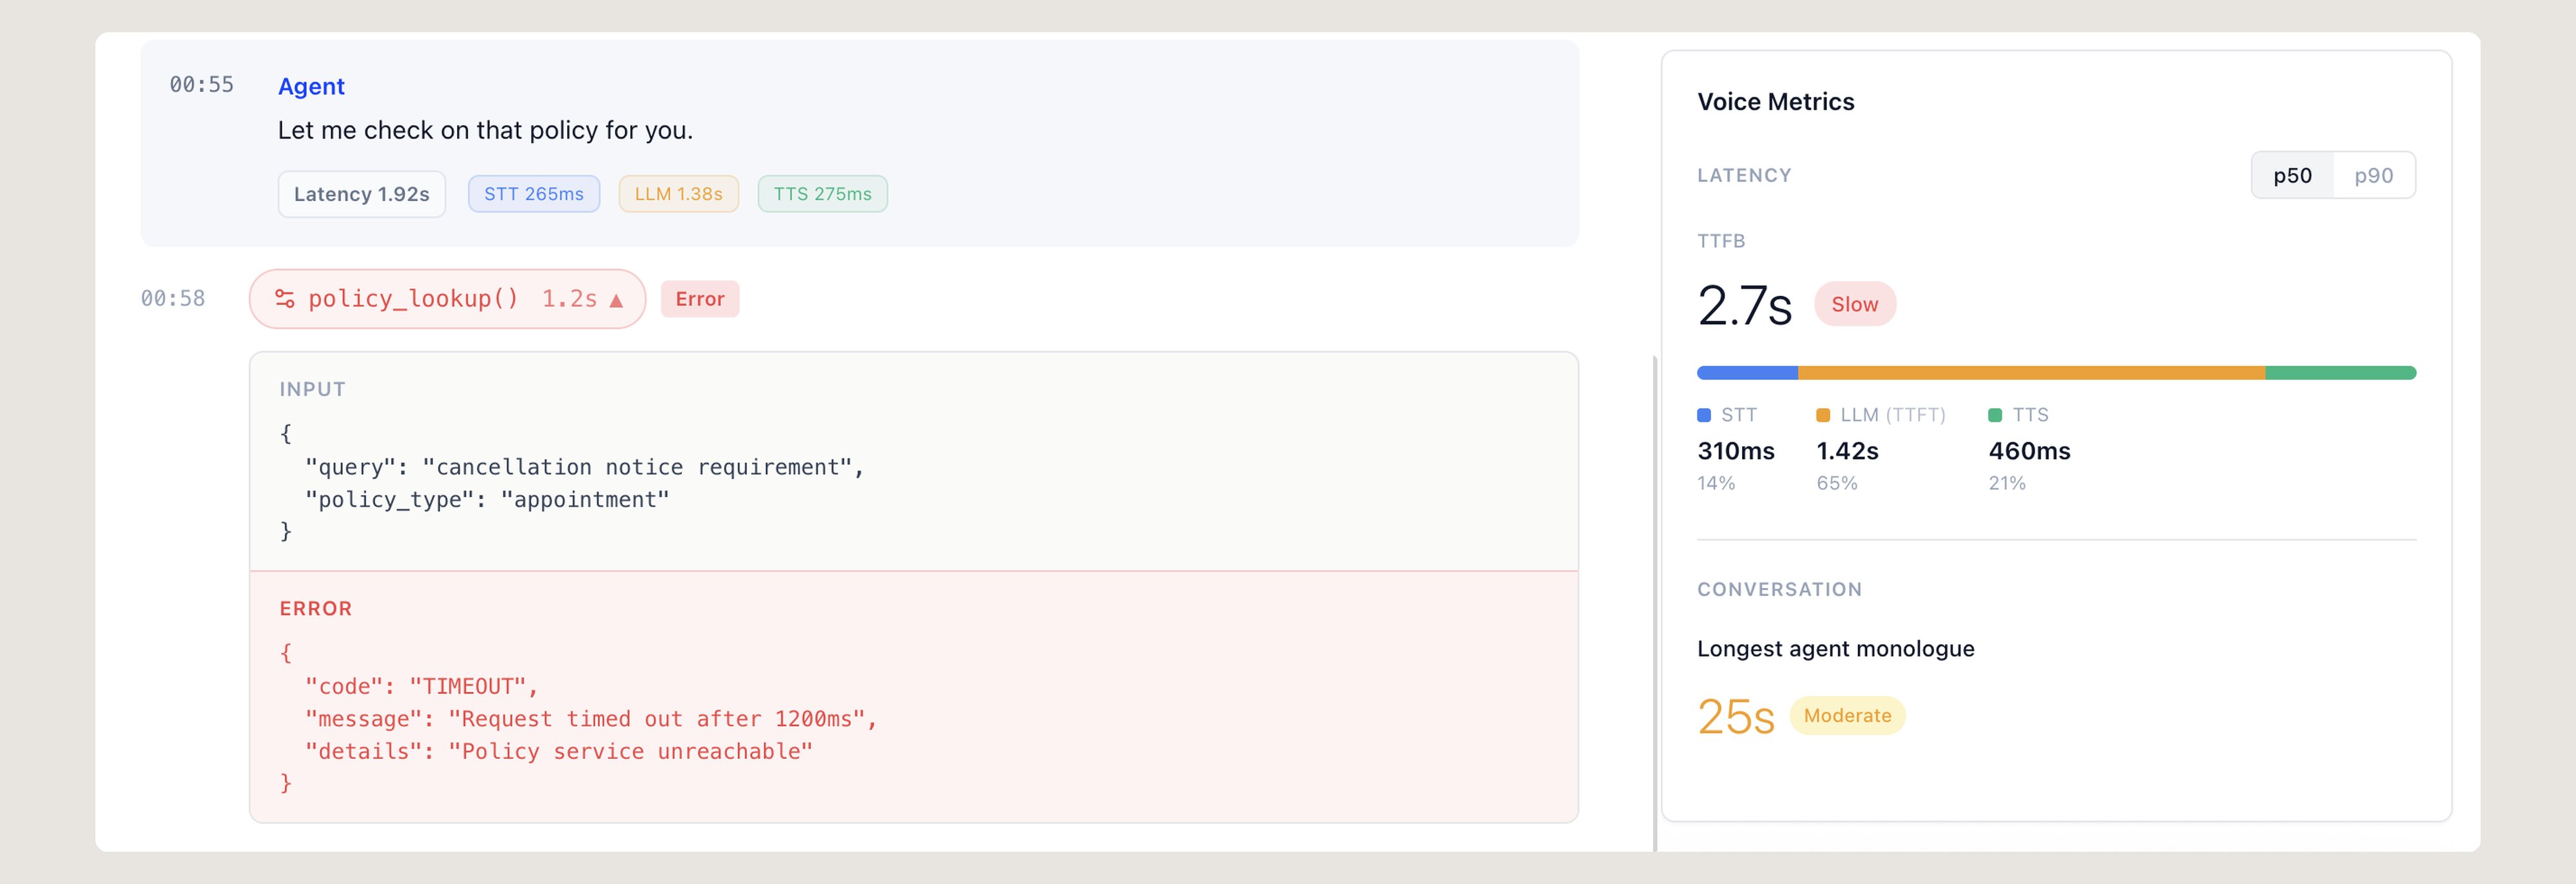2576x884 pixels.
Task: Click the message "Let me check on that policy for you."
Action: [x=485, y=130]
